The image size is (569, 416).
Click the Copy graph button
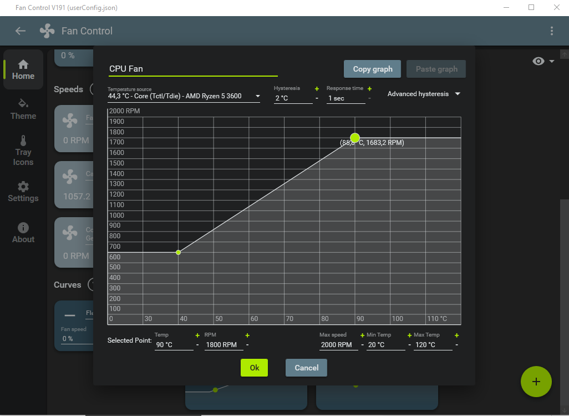click(372, 69)
